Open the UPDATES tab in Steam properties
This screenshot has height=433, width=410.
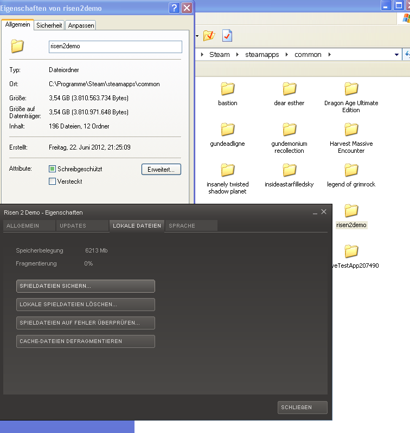click(82, 225)
